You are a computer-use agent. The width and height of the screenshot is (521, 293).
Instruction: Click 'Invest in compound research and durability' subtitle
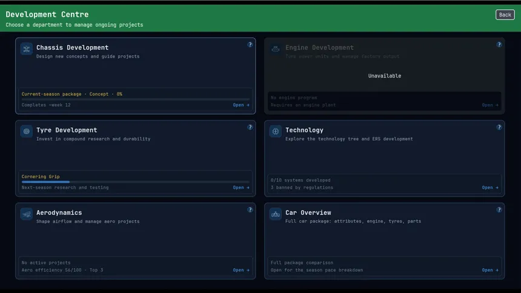pos(93,139)
